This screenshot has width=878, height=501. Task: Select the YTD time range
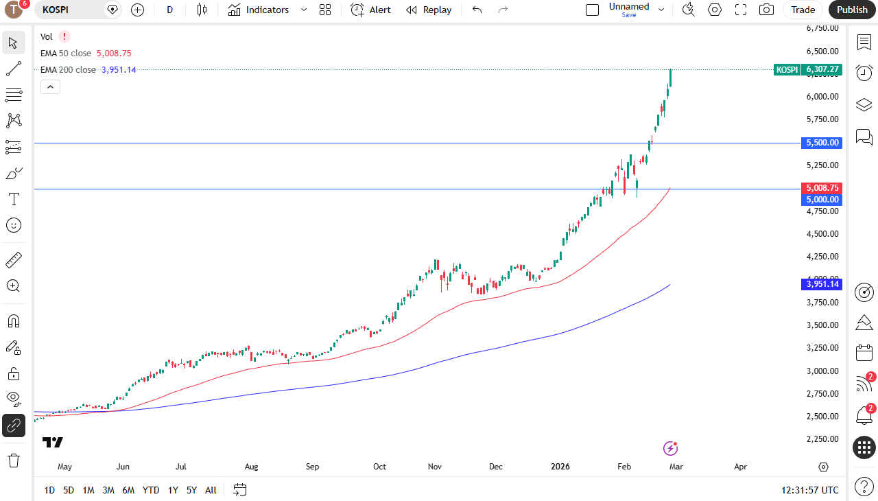pyautogui.click(x=151, y=490)
